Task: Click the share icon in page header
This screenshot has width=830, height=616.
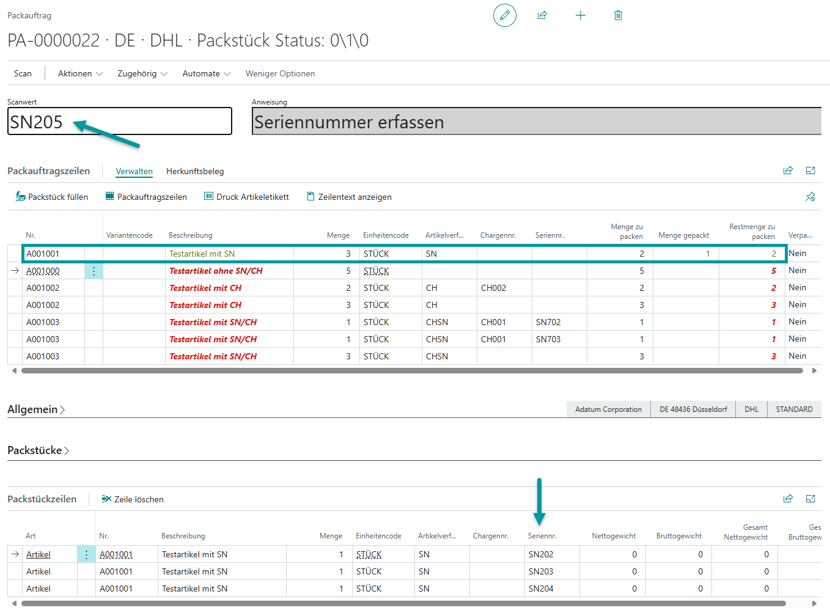Action: pos(542,15)
